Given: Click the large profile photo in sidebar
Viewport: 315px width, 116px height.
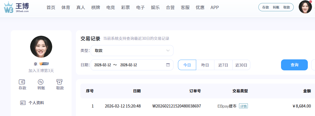Looking at the screenshot, I should pos(41,47).
